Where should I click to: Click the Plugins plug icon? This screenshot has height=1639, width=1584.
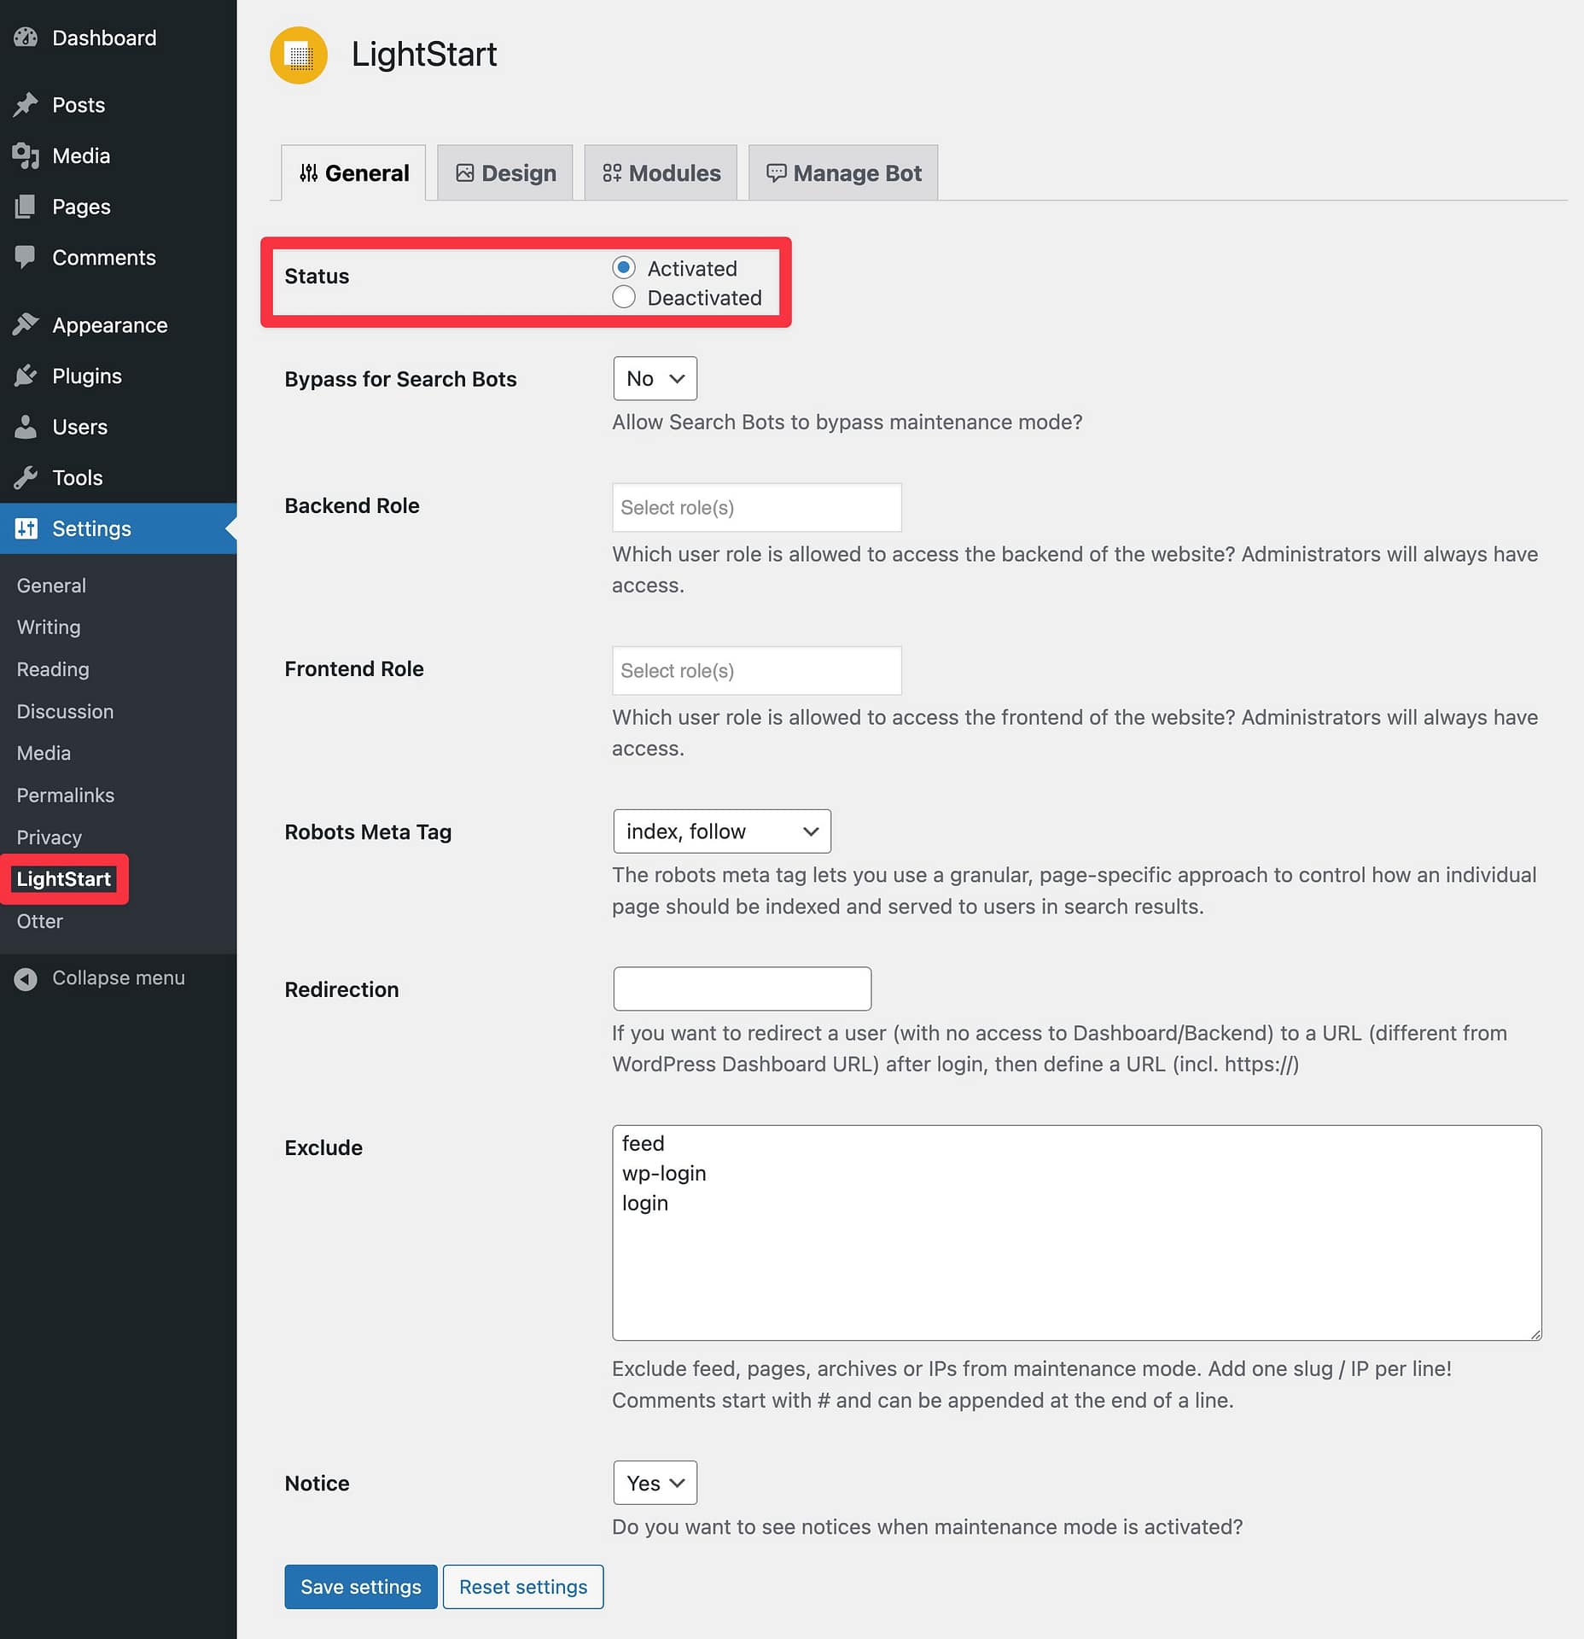pyautogui.click(x=26, y=376)
